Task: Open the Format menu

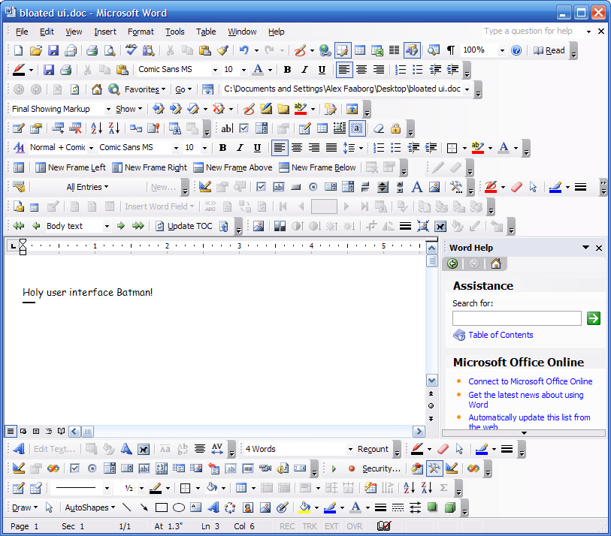Action: [x=141, y=32]
